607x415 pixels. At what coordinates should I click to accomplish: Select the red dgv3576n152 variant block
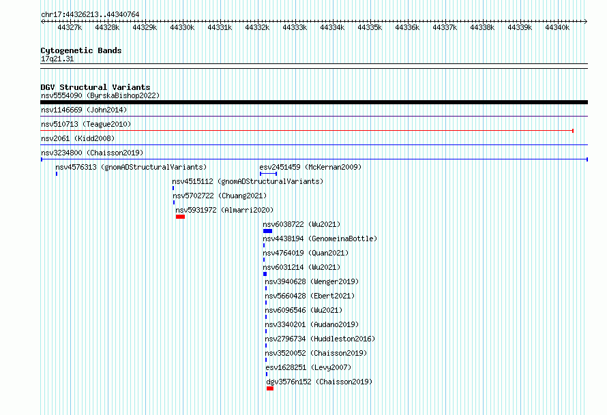270,388
